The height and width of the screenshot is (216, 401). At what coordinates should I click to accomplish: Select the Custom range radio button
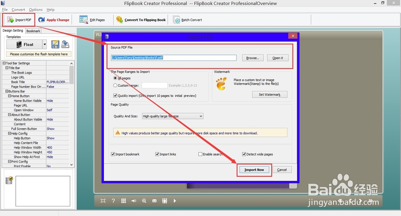[x=115, y=86]
